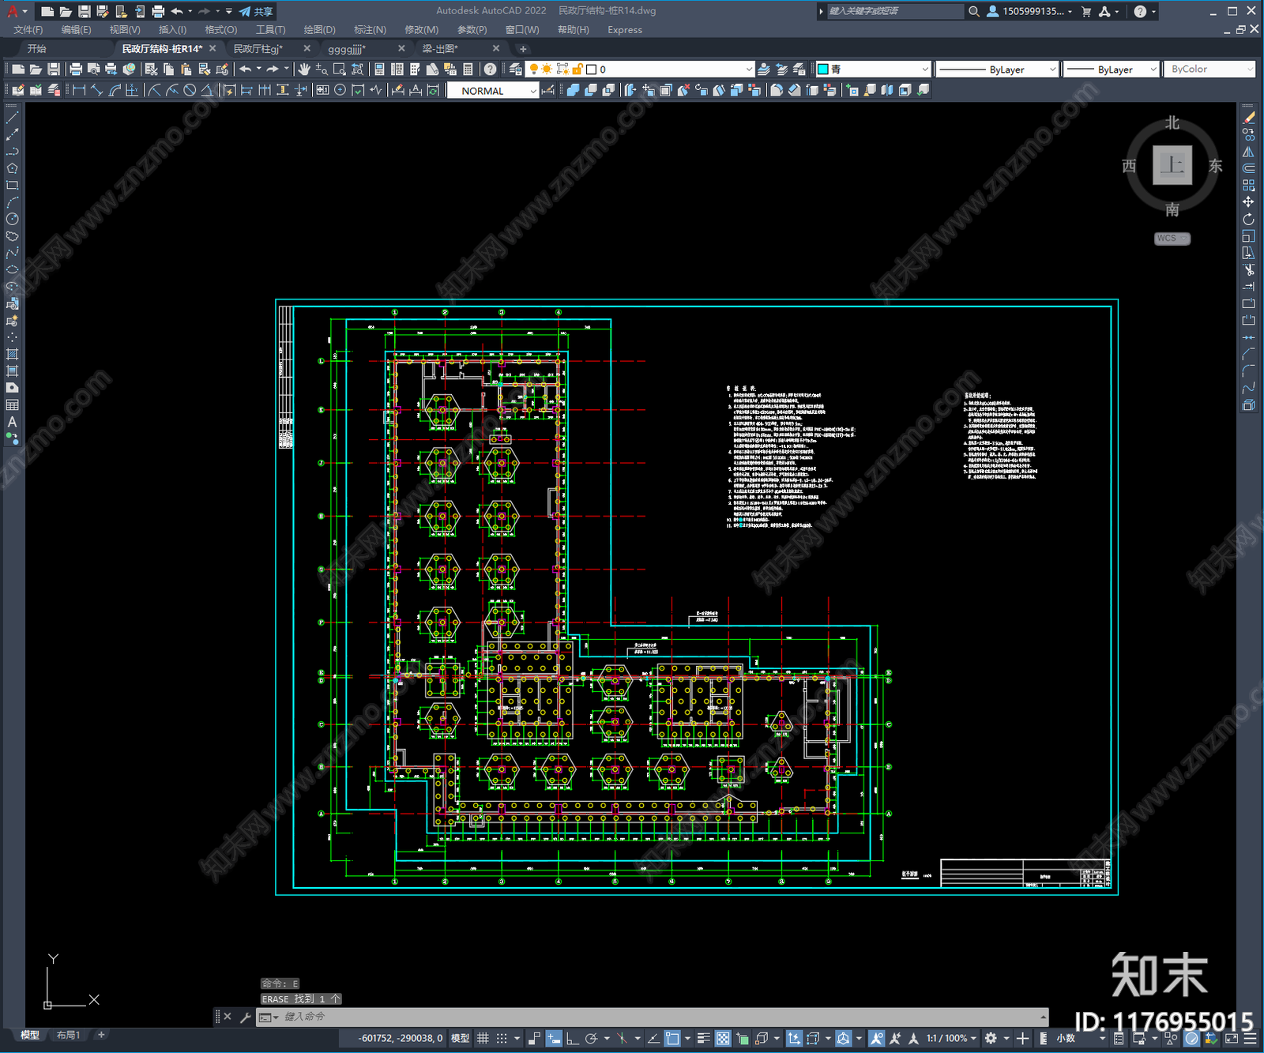
Task: Toggle ortho mode in the status bar
Action: click(x=572, y=1038)
